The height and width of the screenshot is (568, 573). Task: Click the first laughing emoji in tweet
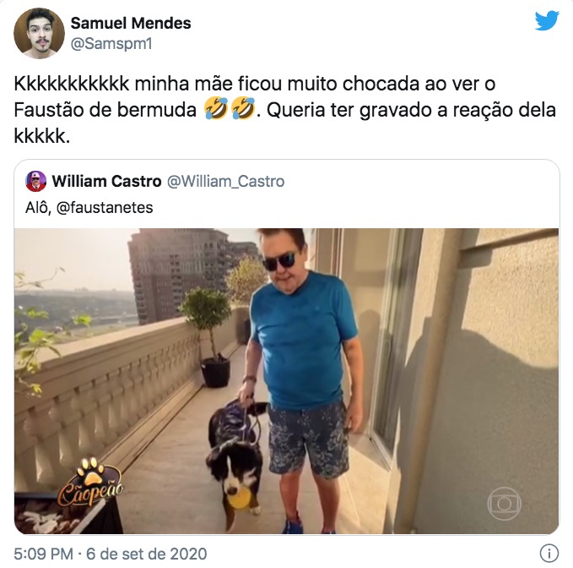point(216,109)
